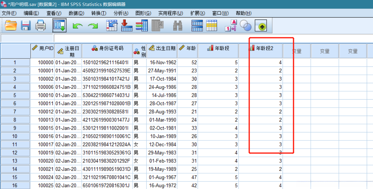Click the Go to Variable red arrow icon
The height and width of the screenshot is (189, 373).
(127, 26)
